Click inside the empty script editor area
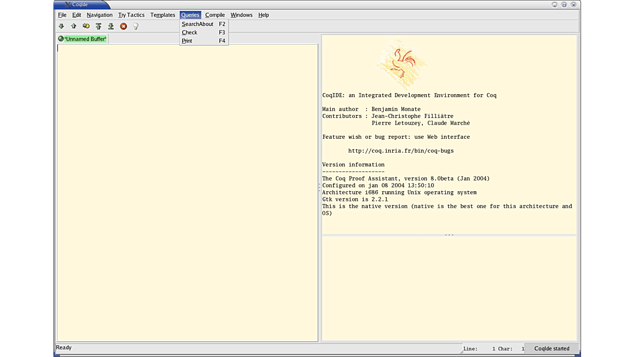 [187, 193]
